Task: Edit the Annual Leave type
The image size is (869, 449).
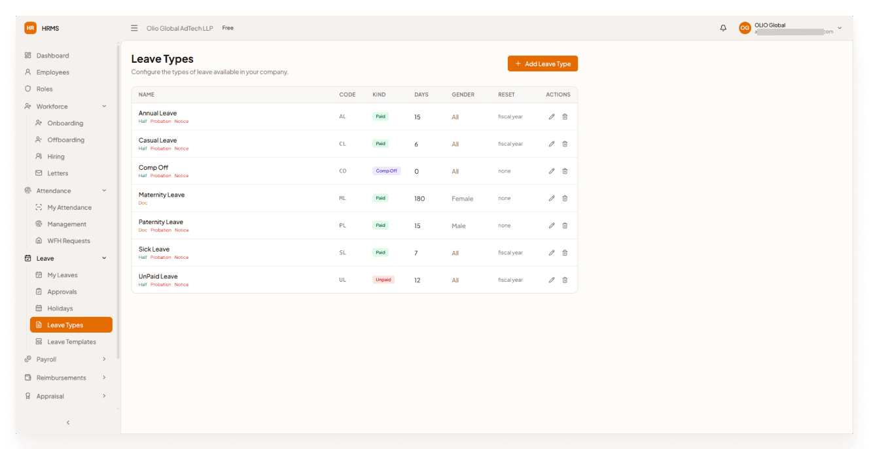Action: pyautogui.click(x=552, y=117)
